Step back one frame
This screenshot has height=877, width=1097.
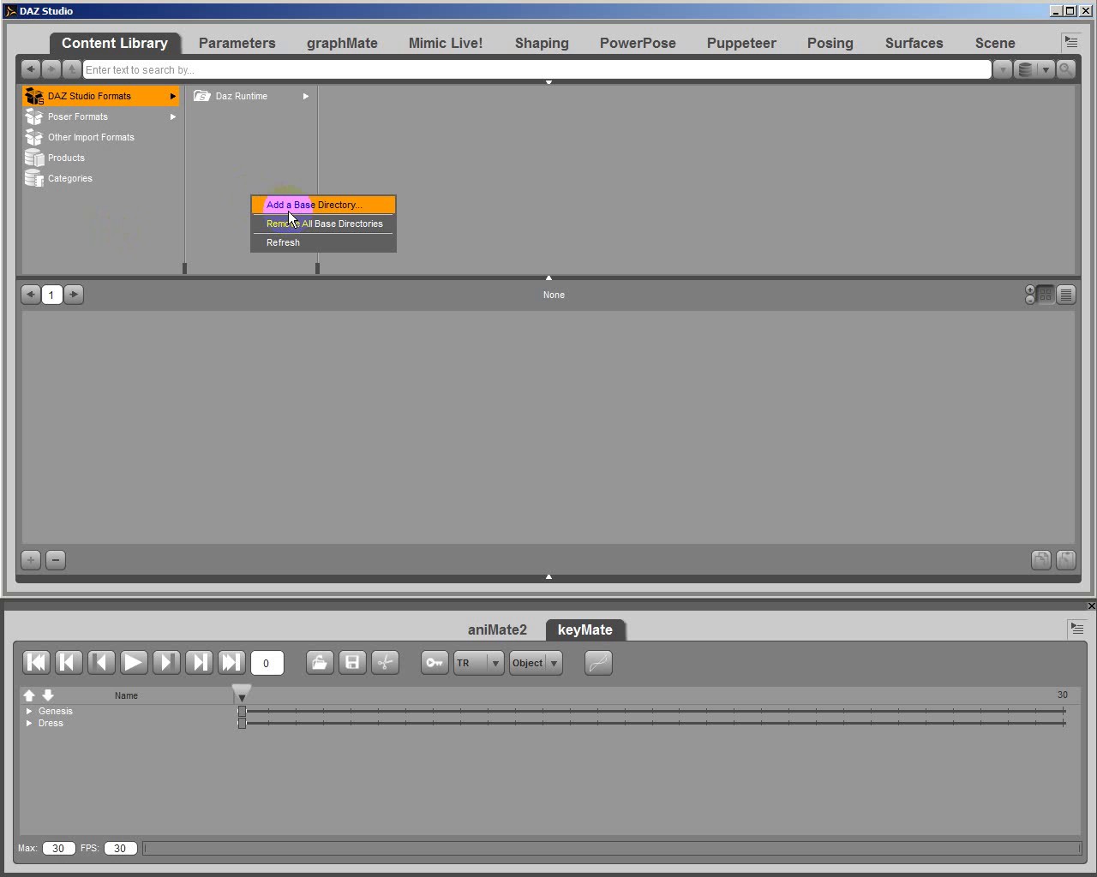coord(101,662)
